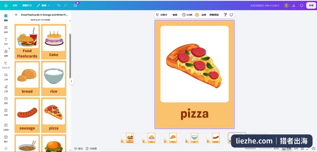The image size is (317, 152).
Task: Select the rice template card
Action: (54, 79)
